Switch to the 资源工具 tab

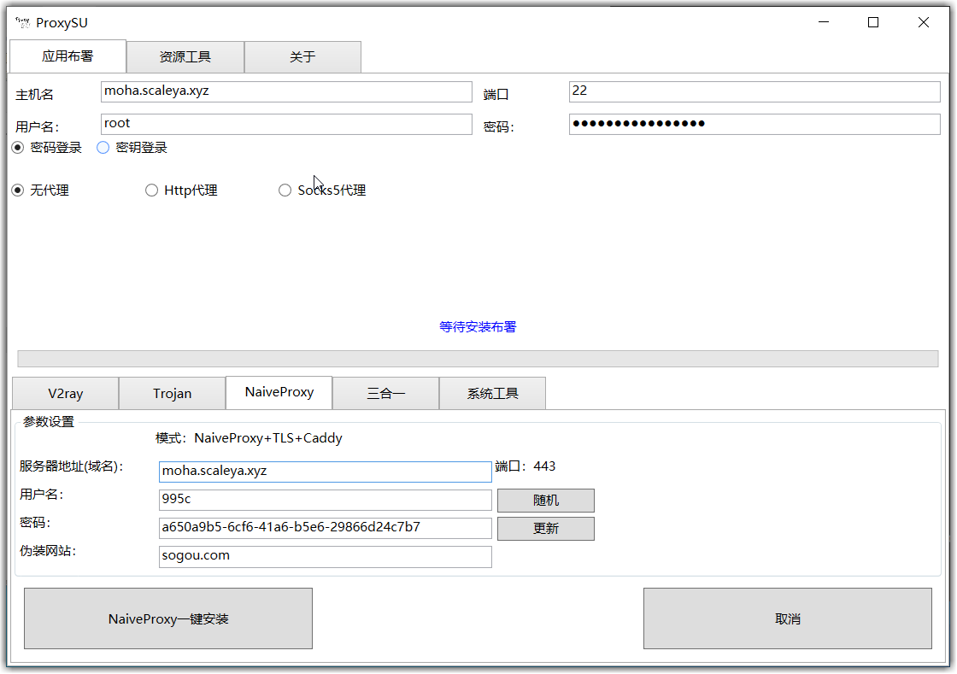pos(185,56)
